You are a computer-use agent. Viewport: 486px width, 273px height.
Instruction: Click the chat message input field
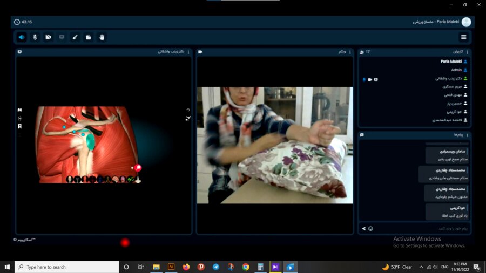[x=421, y=229]
